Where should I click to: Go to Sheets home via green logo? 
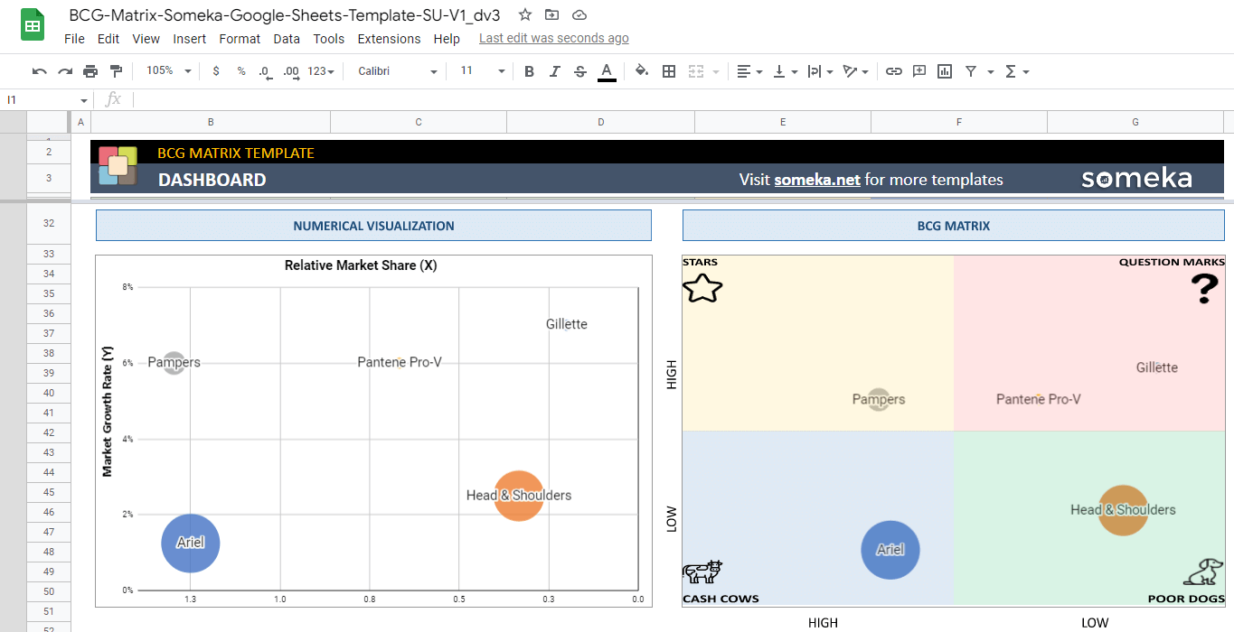tap(33, 25)
